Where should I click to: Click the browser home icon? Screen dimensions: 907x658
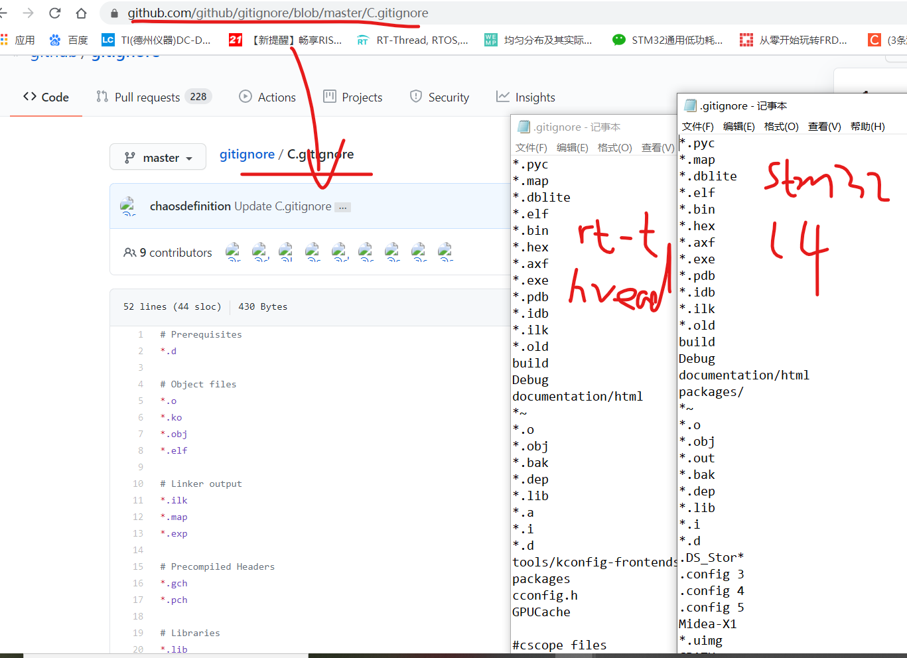click(x=81, y=13)
